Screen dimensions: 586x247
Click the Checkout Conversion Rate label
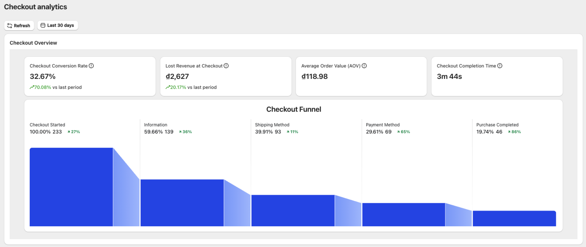(x=59, y=66)
